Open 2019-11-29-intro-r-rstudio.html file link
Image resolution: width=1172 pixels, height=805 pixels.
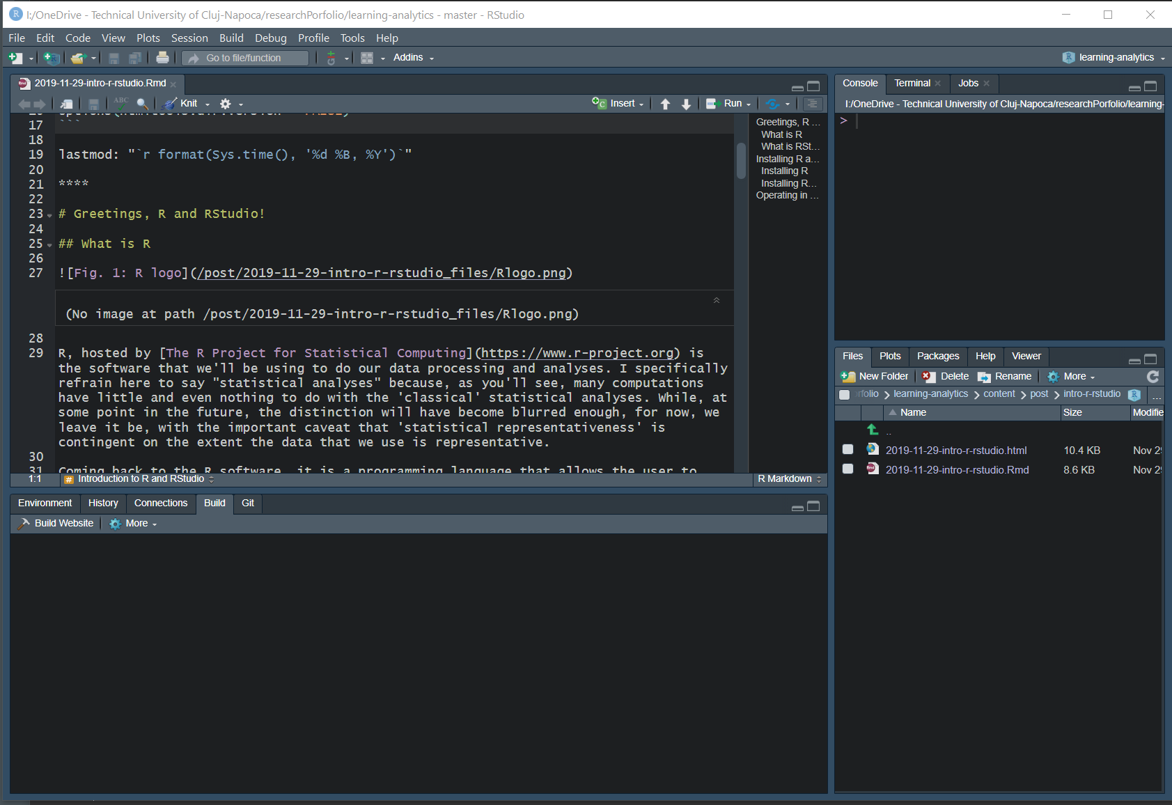point(956,451)
